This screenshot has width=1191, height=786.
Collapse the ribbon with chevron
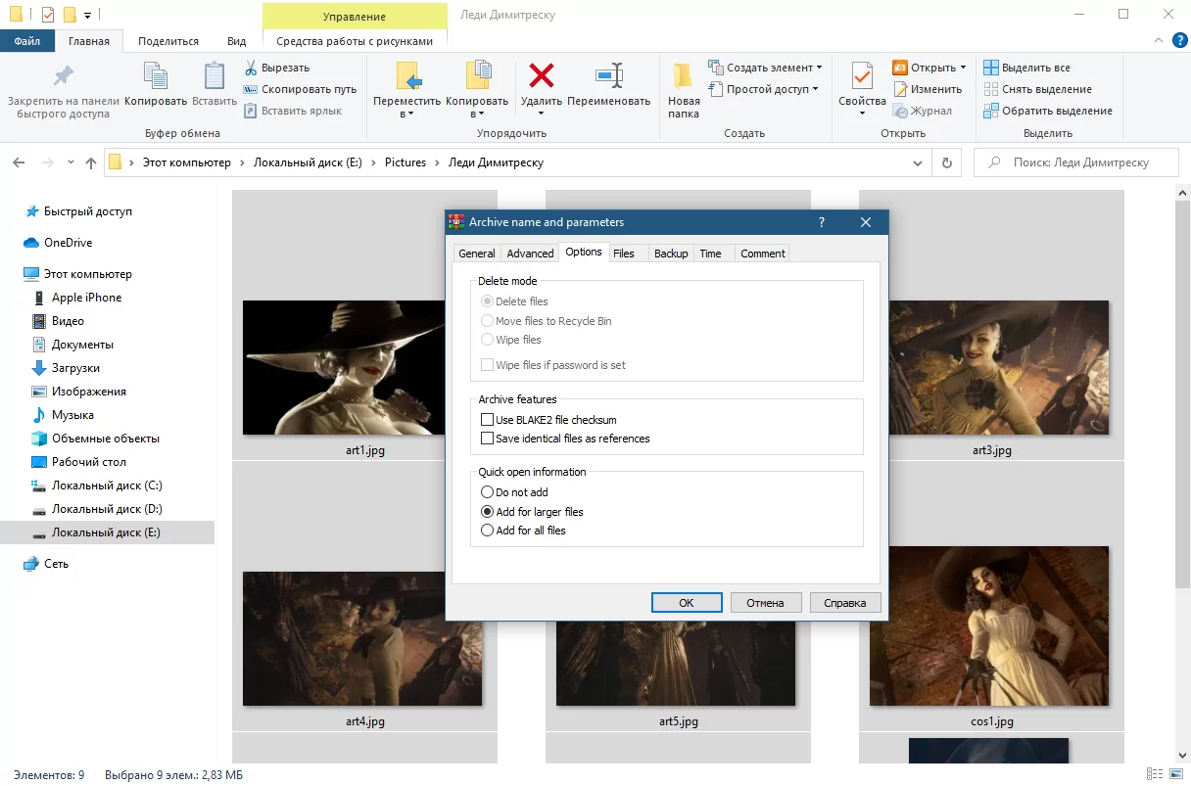click(x=1158, y=41)
